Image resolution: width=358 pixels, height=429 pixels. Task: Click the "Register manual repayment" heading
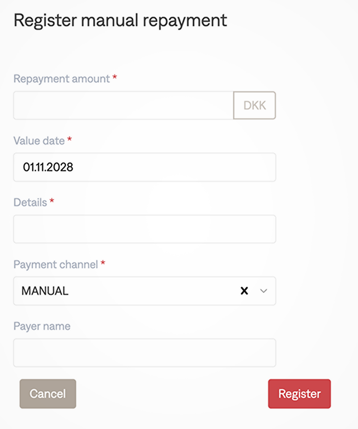[120, 21]
